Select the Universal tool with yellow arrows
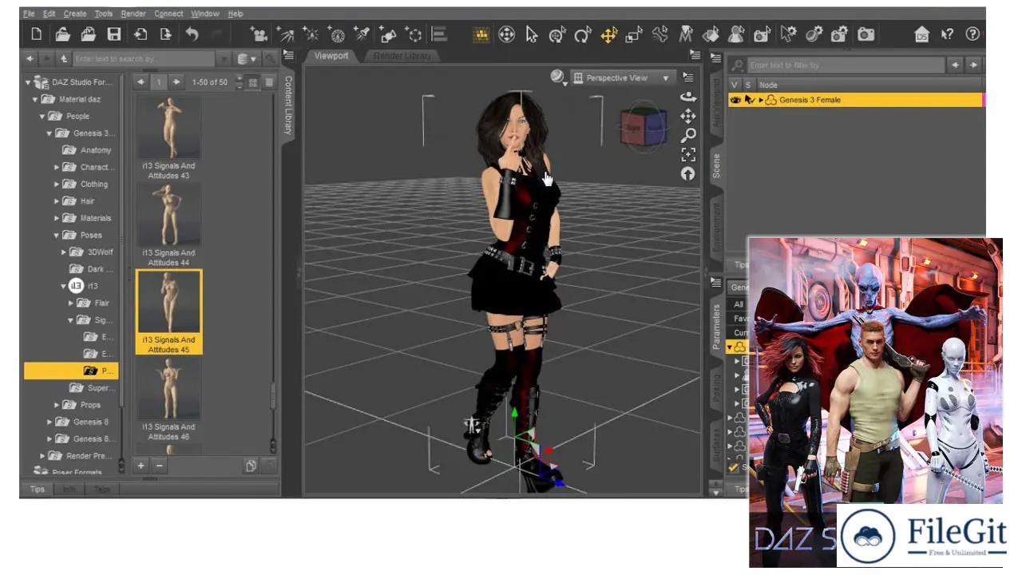1022x575 pixels. coord(609,34)
